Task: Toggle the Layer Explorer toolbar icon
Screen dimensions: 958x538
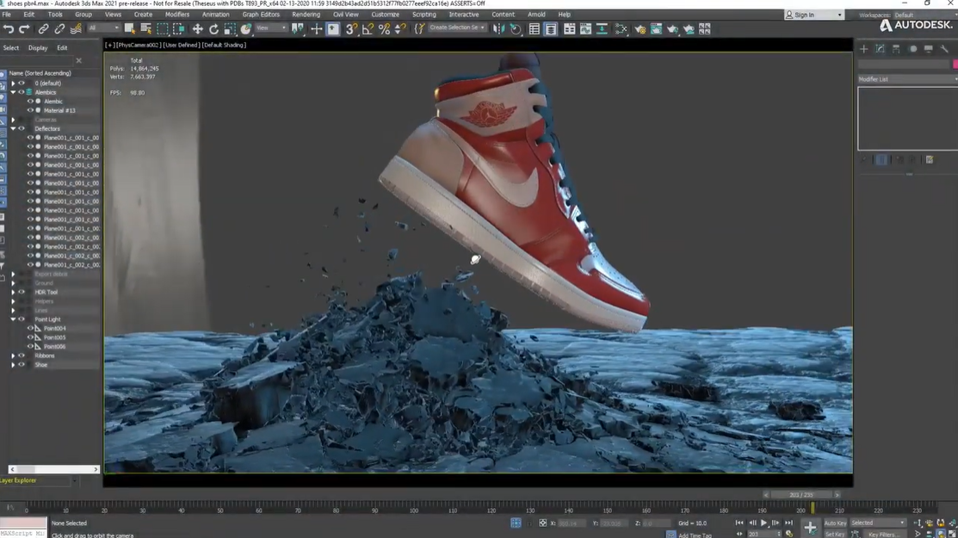Action: point(551,28)
